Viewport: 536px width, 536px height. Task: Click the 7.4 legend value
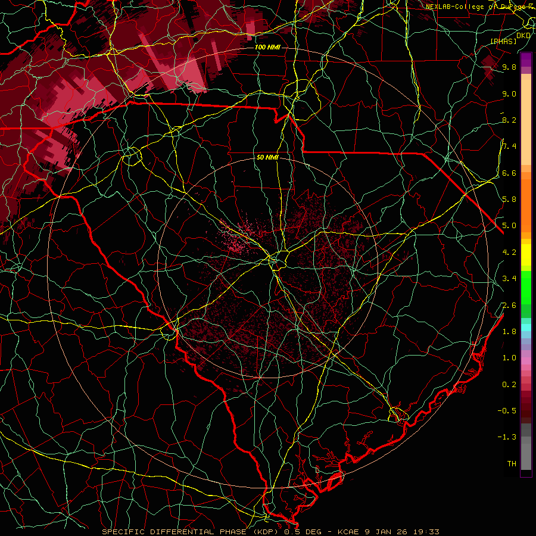509,147
